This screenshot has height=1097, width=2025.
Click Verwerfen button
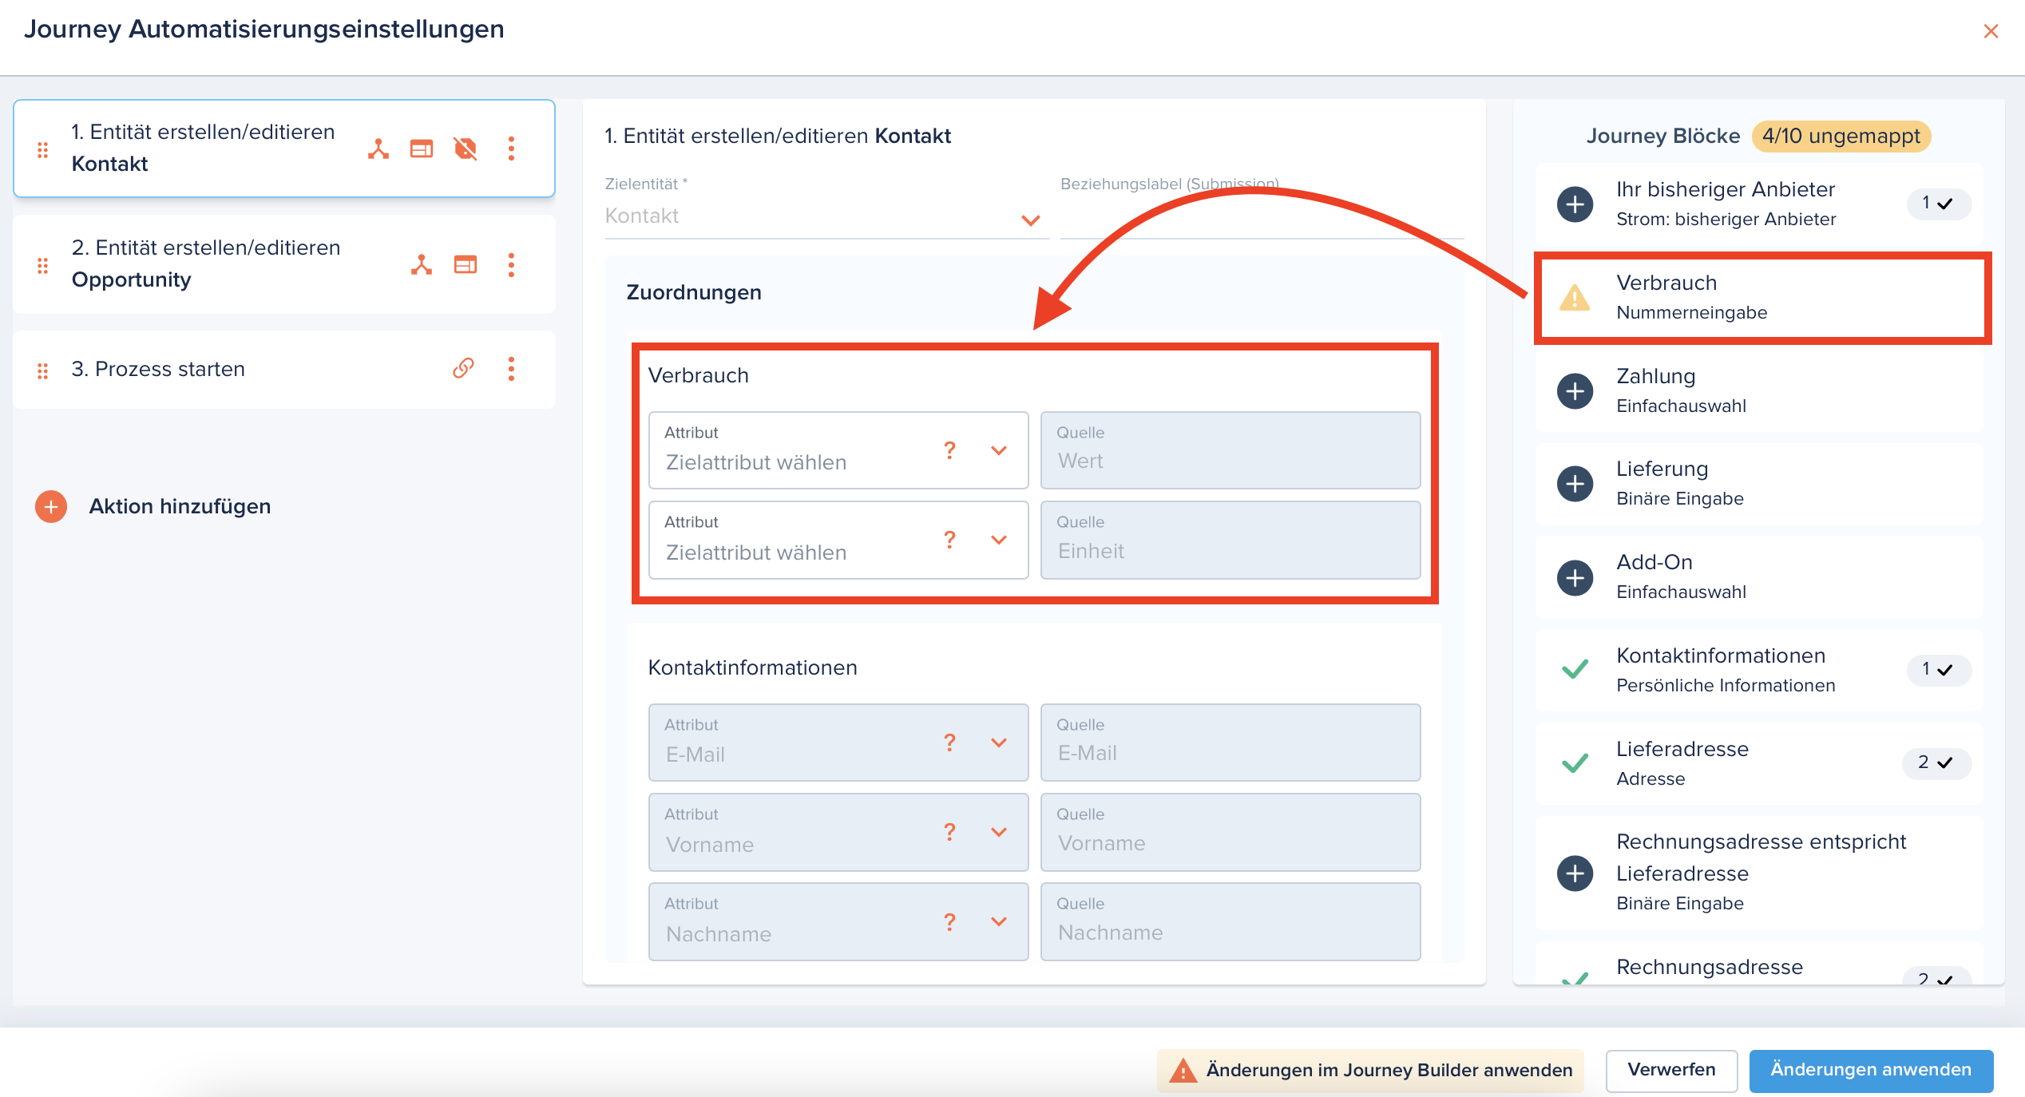pos(1671,1070)
